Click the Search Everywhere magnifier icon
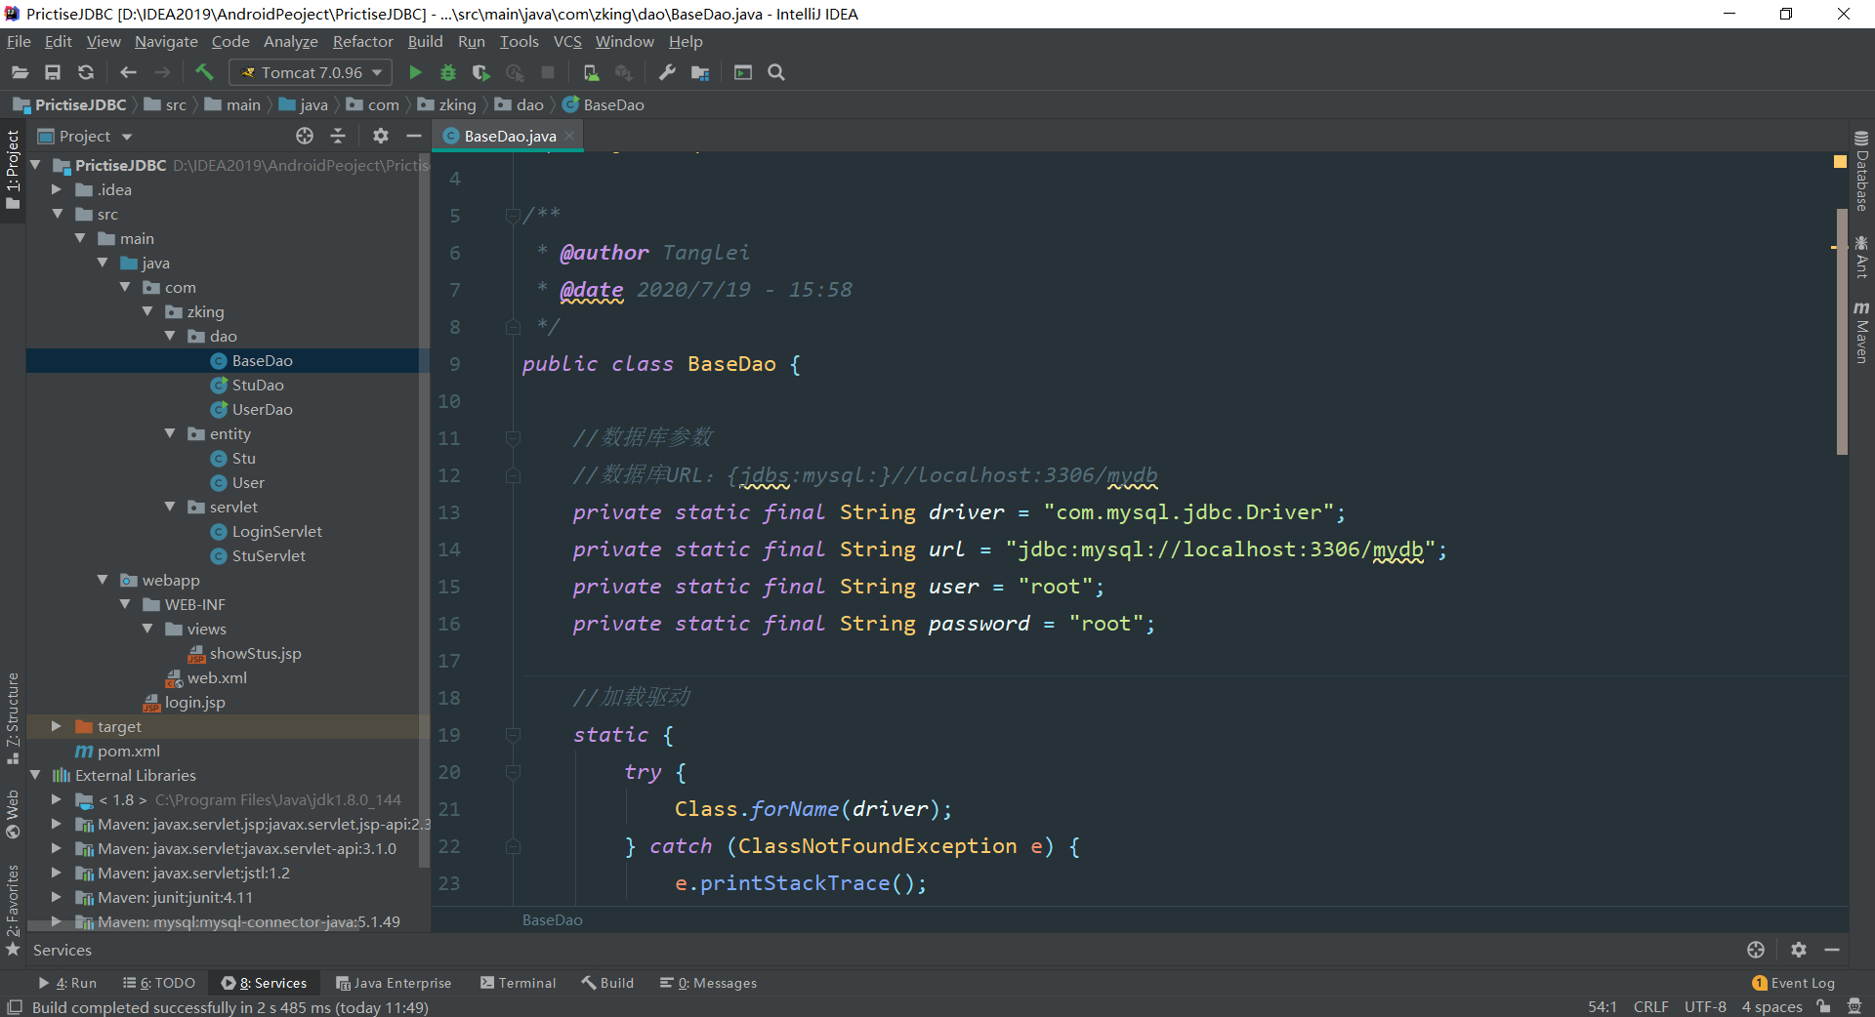1875x1017 pixels. (776, 72)
